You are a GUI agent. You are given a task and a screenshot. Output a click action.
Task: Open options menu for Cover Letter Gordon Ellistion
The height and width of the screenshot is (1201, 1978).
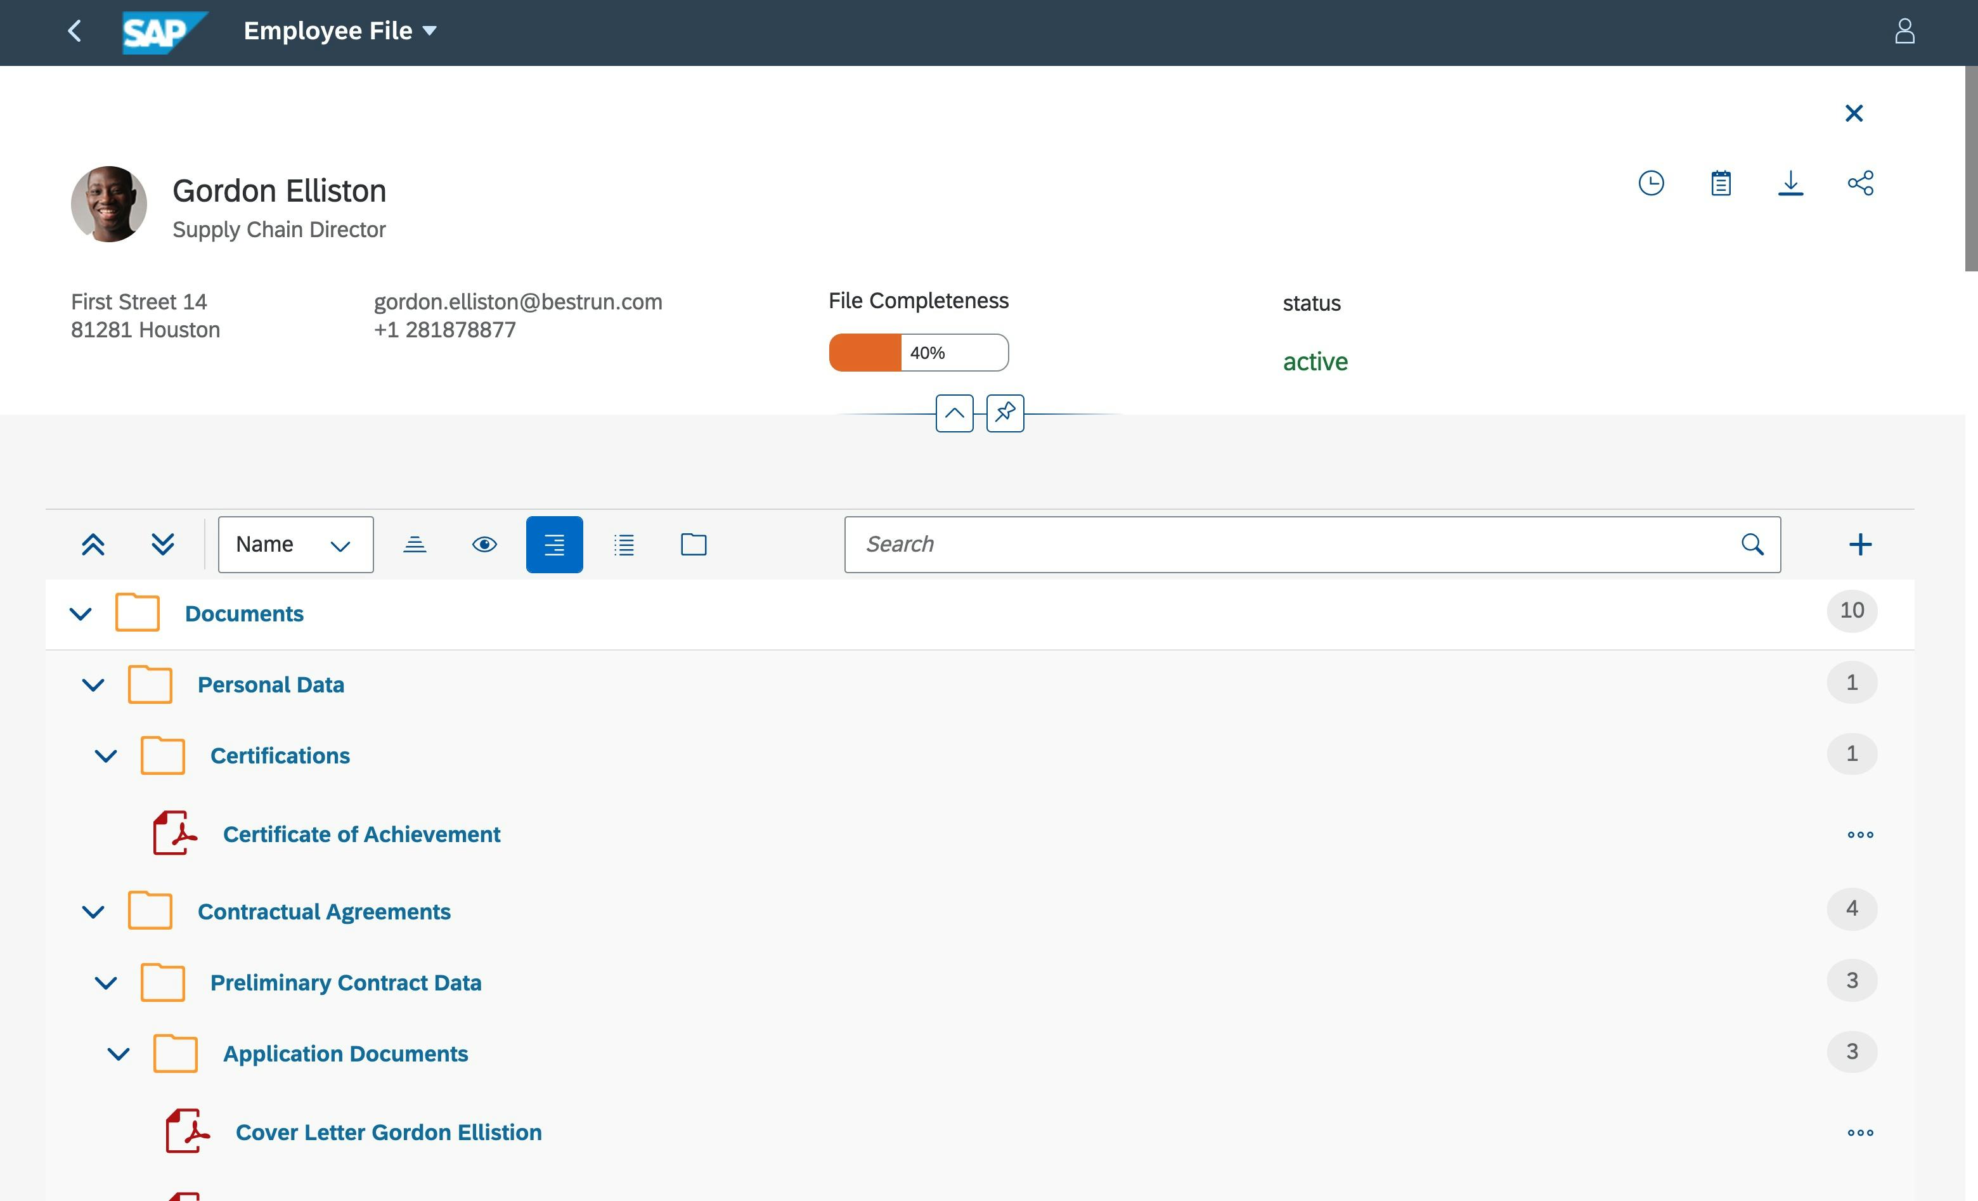click(x=1861, y=1132)
